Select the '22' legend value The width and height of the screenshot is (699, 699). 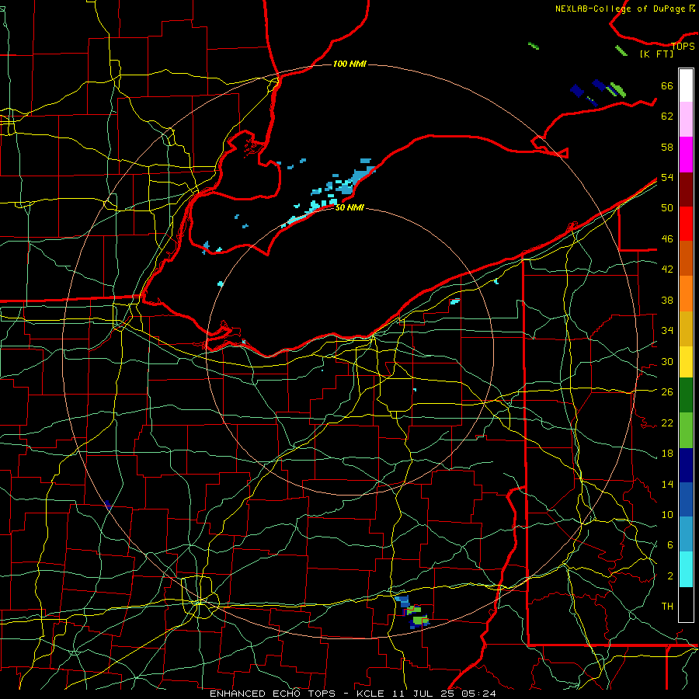[x=667, y=423]
